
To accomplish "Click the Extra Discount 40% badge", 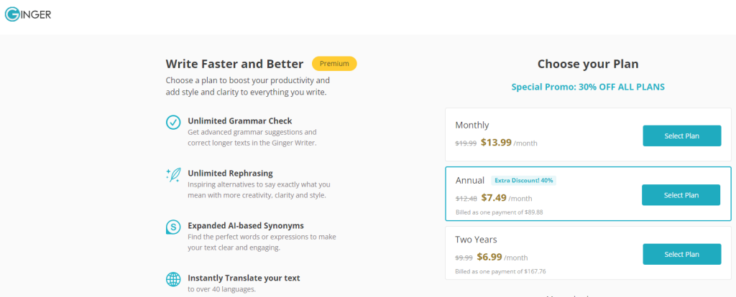I will [x=523, y=180].
